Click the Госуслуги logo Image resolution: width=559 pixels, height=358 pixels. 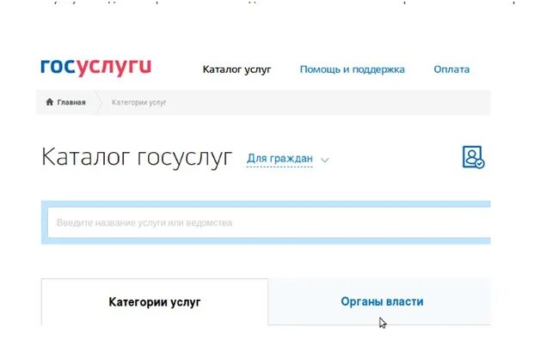coord(96,67)
